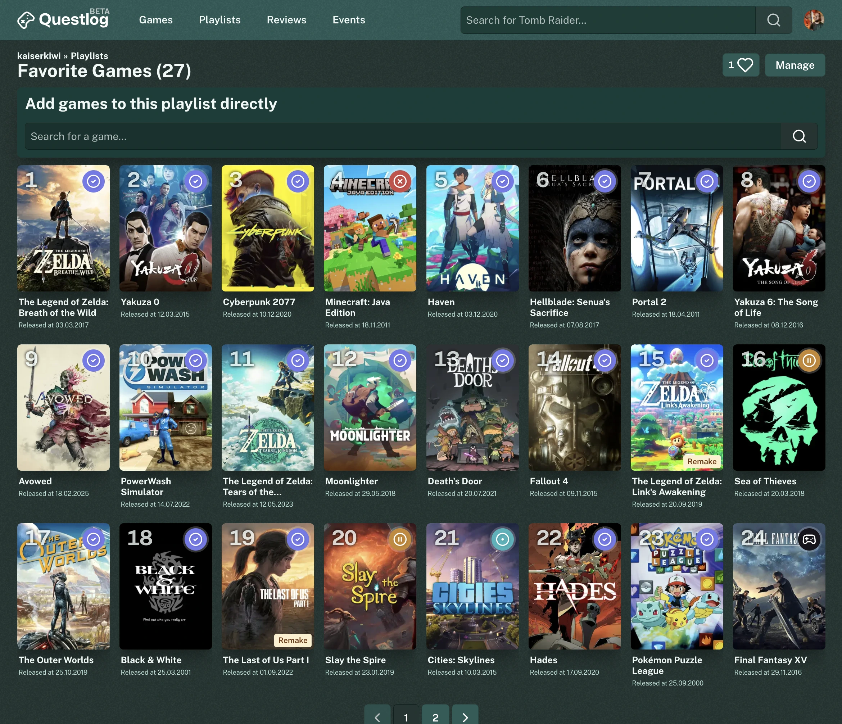Focus the 'Search for a game...' field
The height and width of the screenshot is (724, 842).
403,136
